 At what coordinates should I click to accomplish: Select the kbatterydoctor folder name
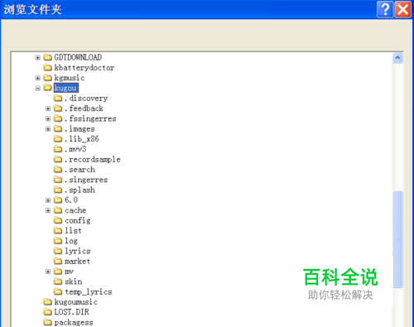tap(84, 68)
